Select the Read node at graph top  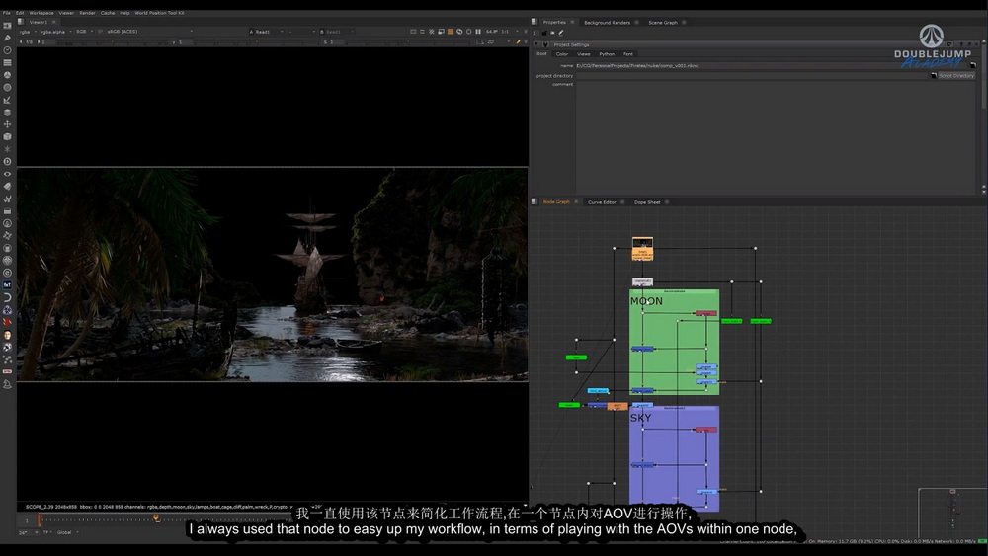[x=642, y=249]
